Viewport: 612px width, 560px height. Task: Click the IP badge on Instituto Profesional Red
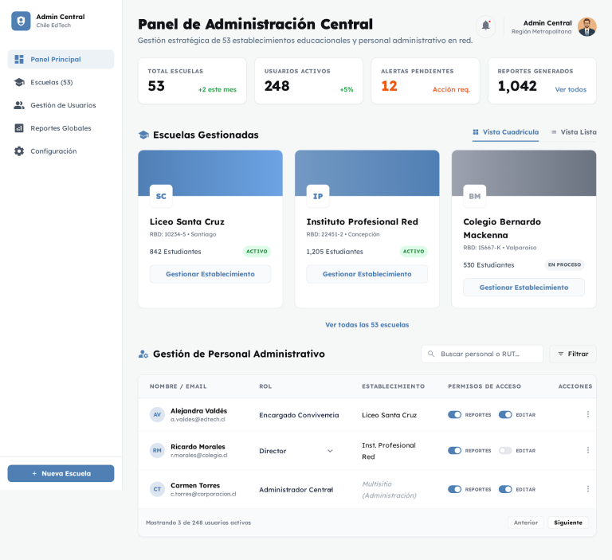point(318,196)
